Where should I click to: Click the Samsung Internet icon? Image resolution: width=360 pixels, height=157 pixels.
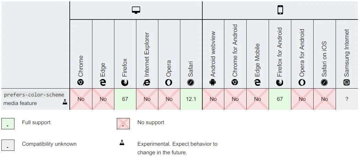pyautogui.click(x=347, y=82)
